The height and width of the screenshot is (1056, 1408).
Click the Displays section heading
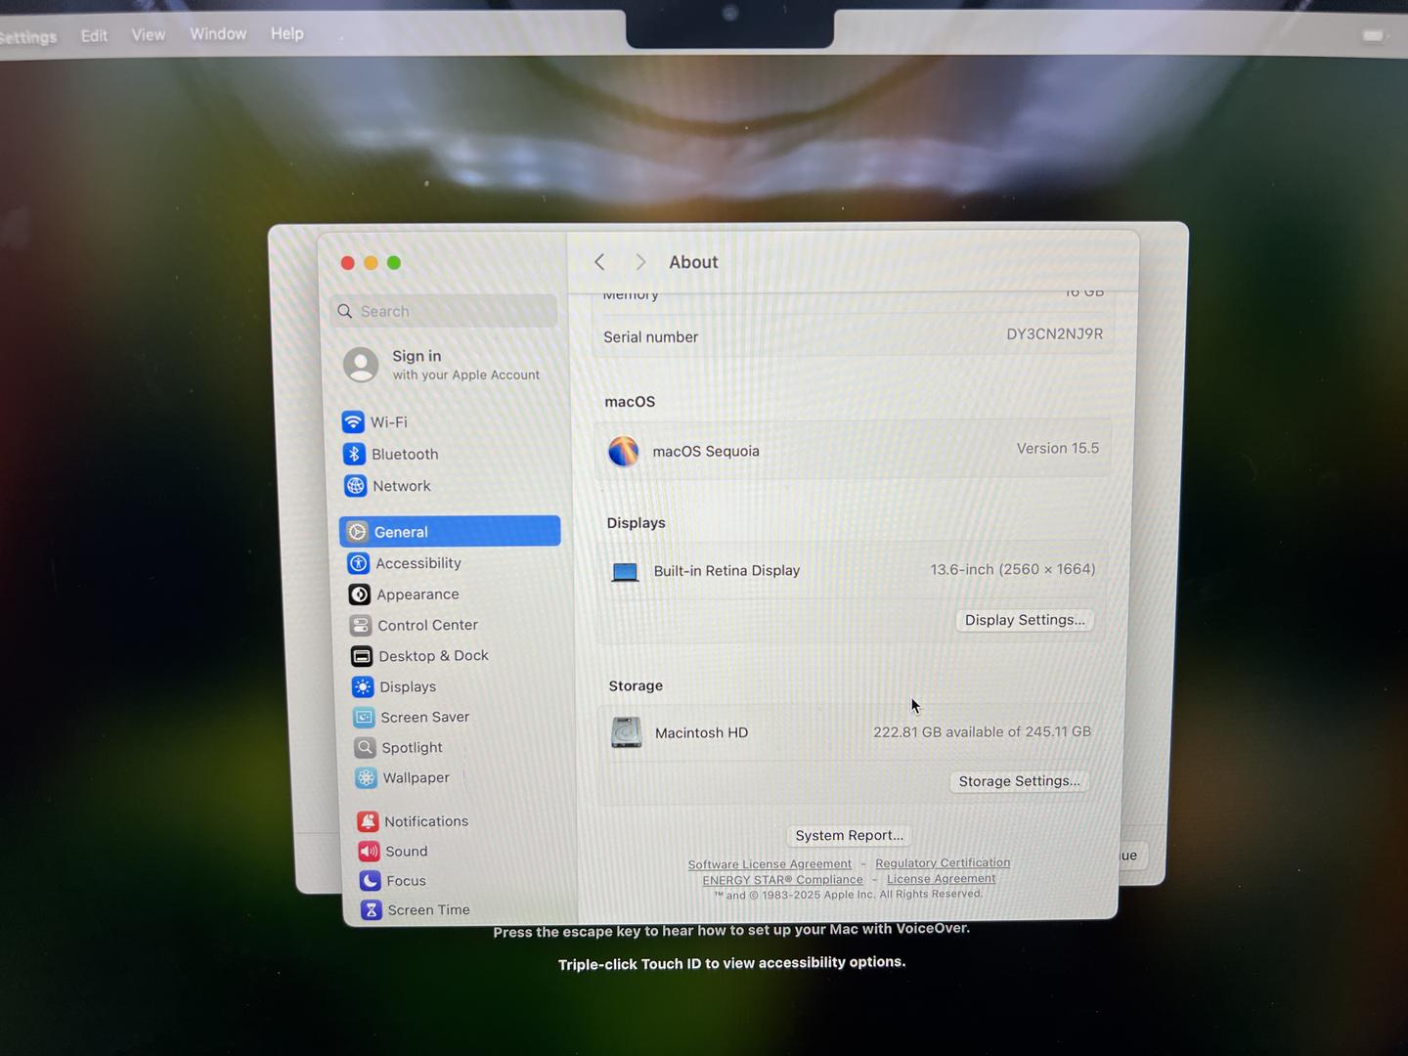pyautogui.click(x=636, y=523)
